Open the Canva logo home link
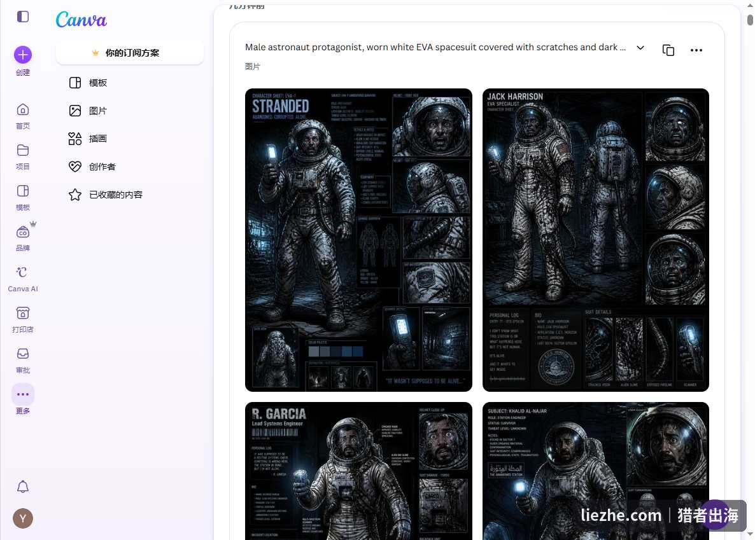This screenshot has height=540, width=755. [81, 20]
